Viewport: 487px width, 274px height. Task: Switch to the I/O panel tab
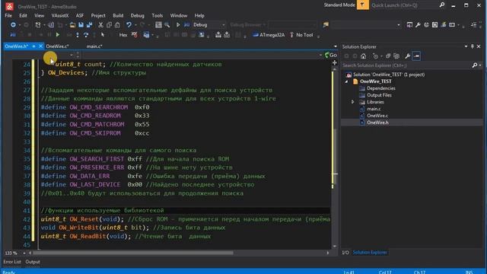[345, 253]
